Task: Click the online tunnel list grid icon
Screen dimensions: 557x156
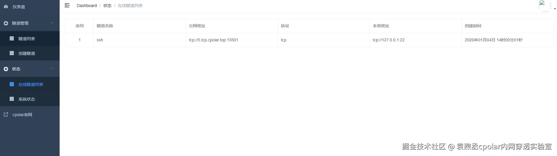Action: point(12,84)
